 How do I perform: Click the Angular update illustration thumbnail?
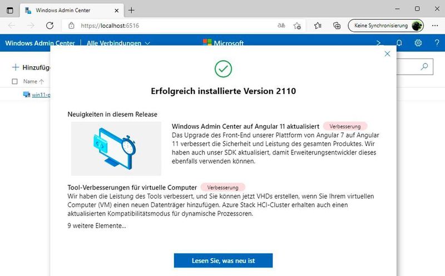(116, 149)
